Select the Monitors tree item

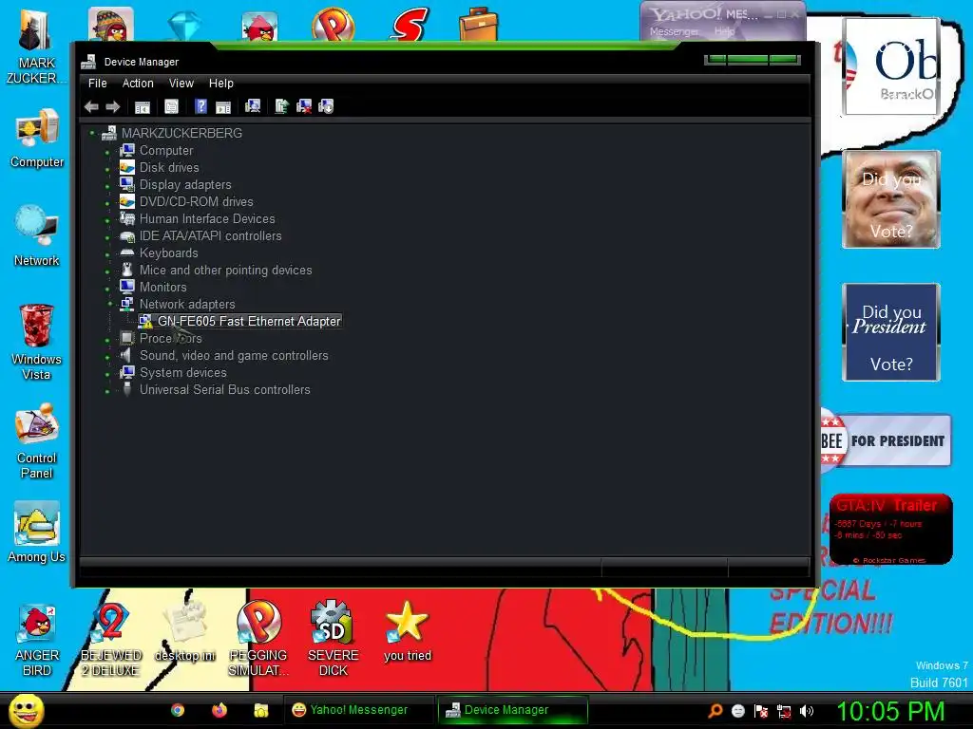point(162,287)
